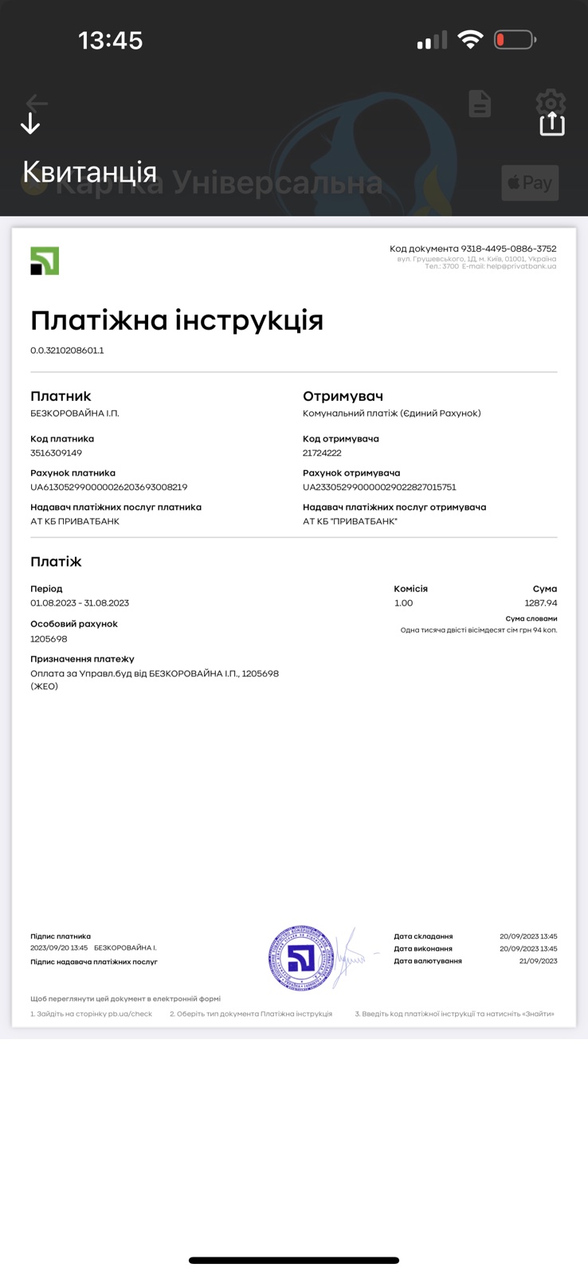Tap the 1287.94 payment amount
This screenshot has height=1275, width=588.
pyautogui.click(x=540, y=603)
